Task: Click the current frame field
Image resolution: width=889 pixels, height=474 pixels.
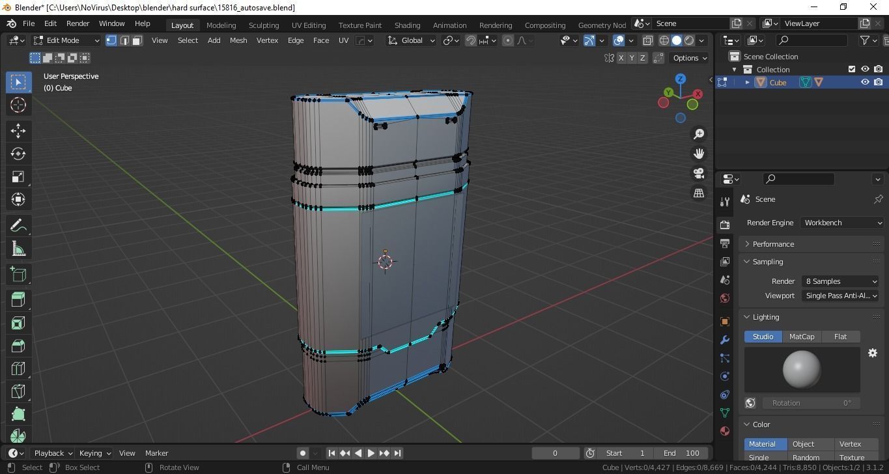Action: [556, 453]
